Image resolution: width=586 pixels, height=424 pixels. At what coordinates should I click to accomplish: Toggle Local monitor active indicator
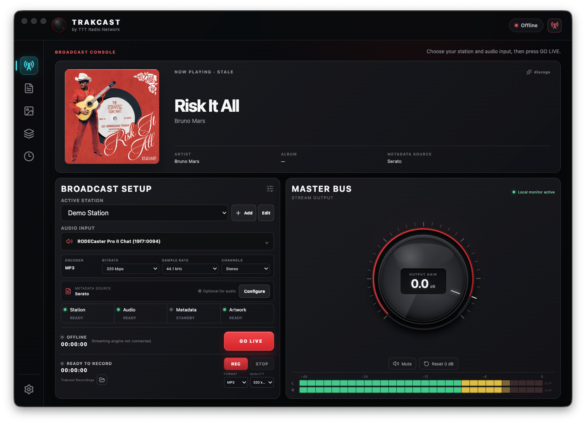coord(534,192)
